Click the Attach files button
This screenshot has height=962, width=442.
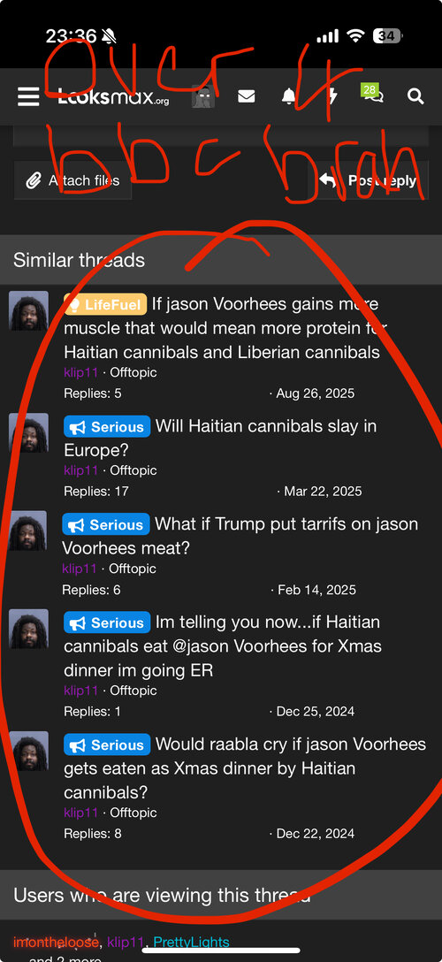[73, 180]
